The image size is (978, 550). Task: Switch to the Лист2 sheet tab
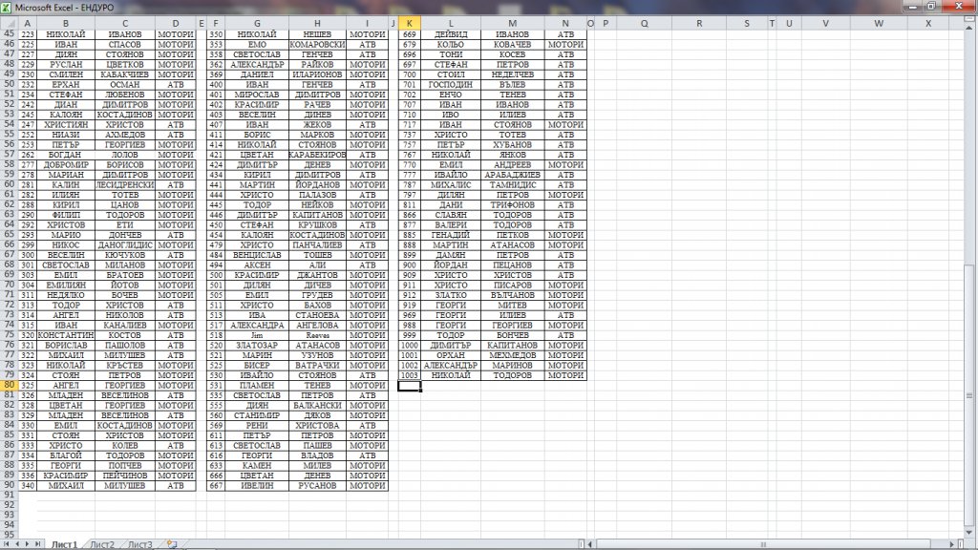coord(102,544)
